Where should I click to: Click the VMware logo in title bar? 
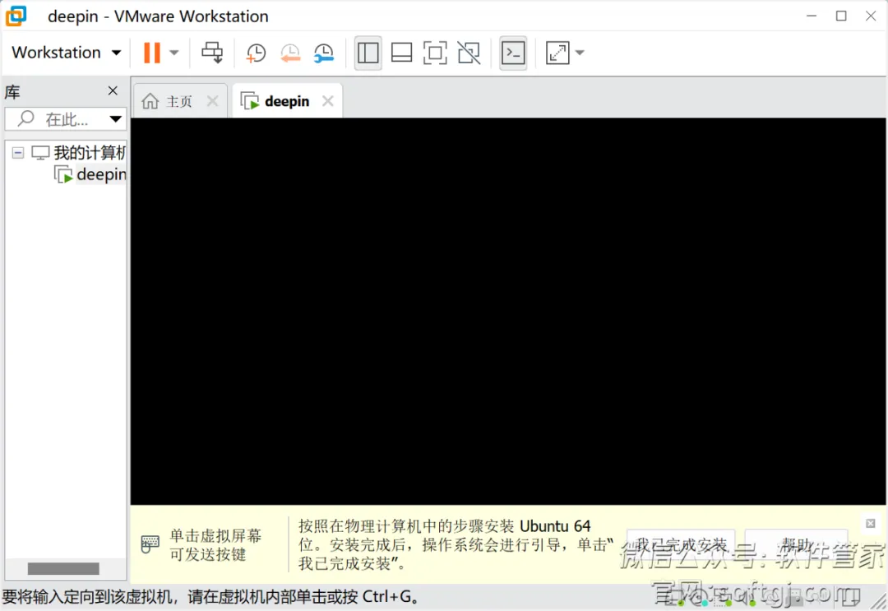point(16,16)
